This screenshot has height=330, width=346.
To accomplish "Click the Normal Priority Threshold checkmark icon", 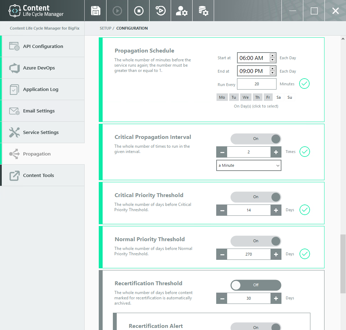I will (304, 254).
